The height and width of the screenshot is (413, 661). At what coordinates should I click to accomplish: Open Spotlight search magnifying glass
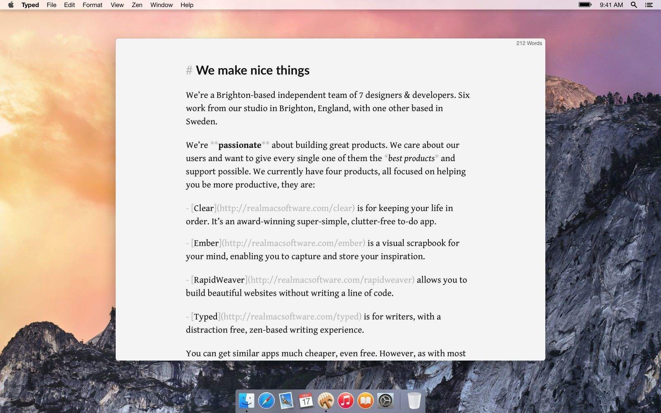point(634,5)
